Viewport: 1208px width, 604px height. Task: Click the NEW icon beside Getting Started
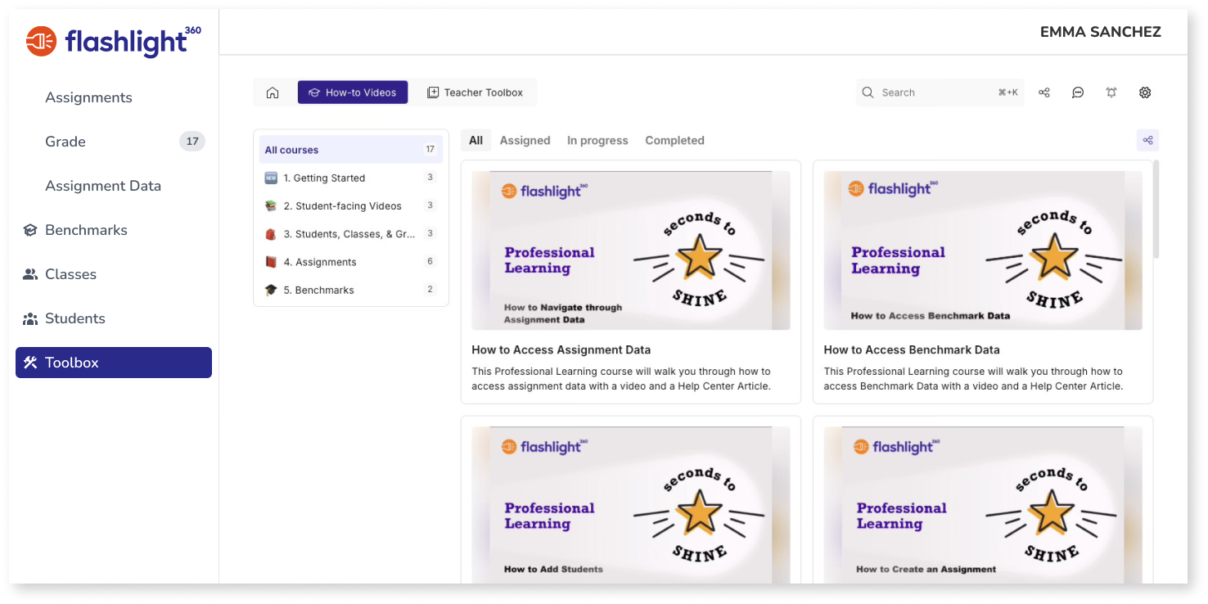point(271,178)
